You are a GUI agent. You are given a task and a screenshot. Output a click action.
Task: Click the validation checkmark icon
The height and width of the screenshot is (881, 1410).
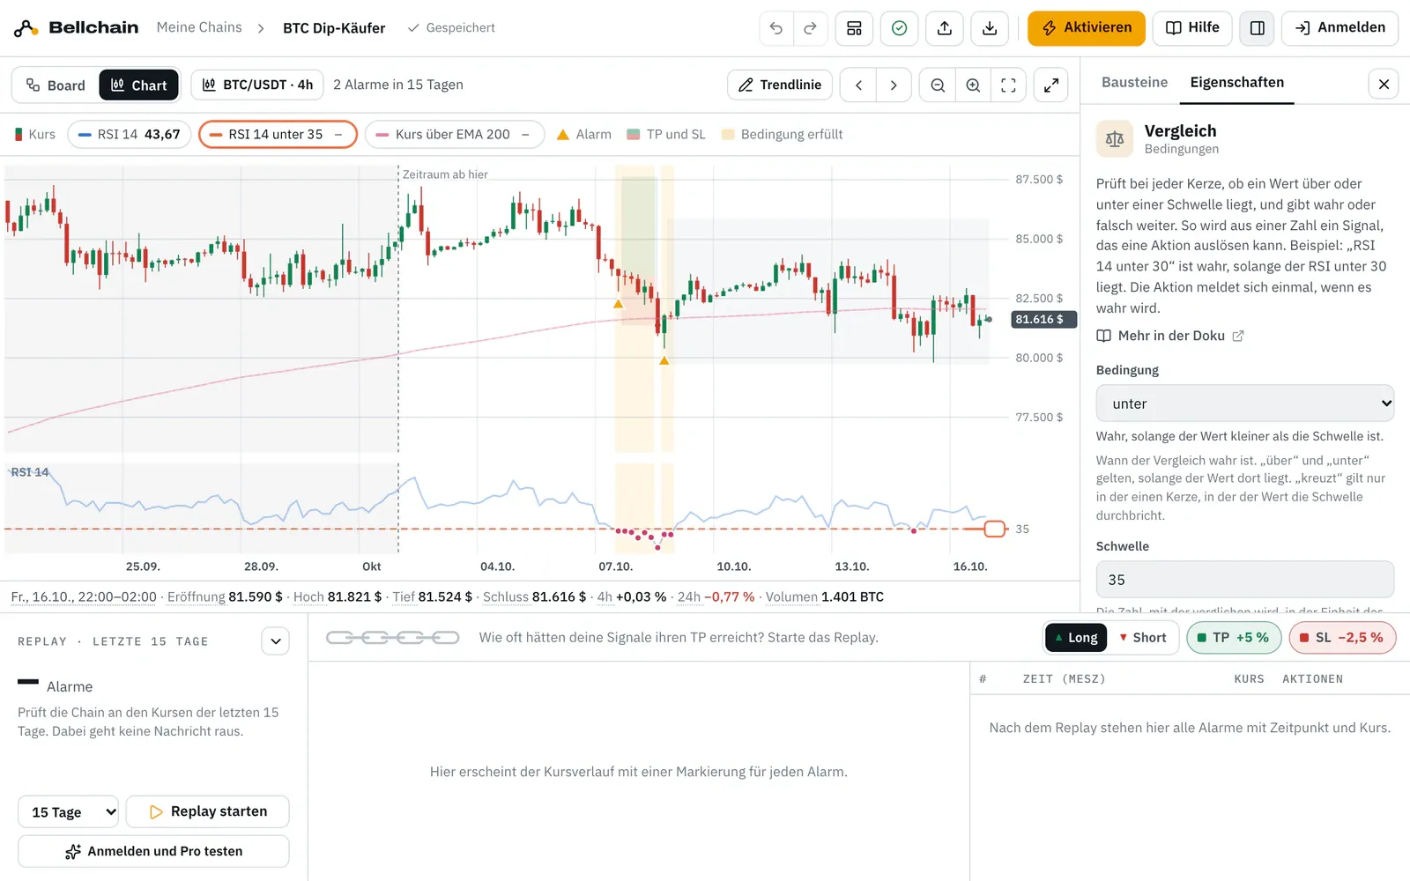(899, 28)
